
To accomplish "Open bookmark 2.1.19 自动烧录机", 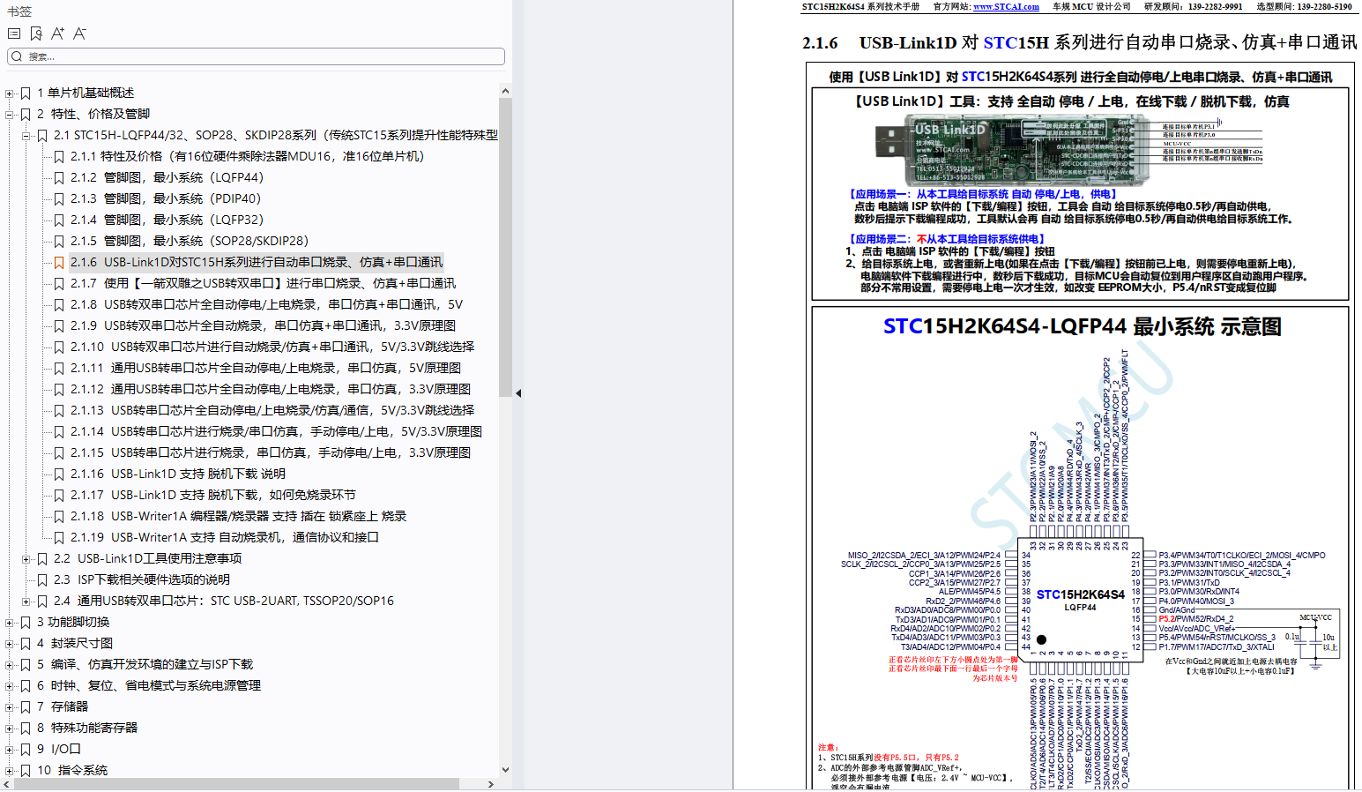I will 225,537.
